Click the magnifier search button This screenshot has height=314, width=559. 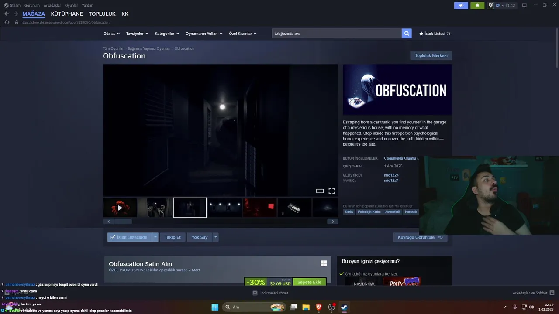coord(407,34)
